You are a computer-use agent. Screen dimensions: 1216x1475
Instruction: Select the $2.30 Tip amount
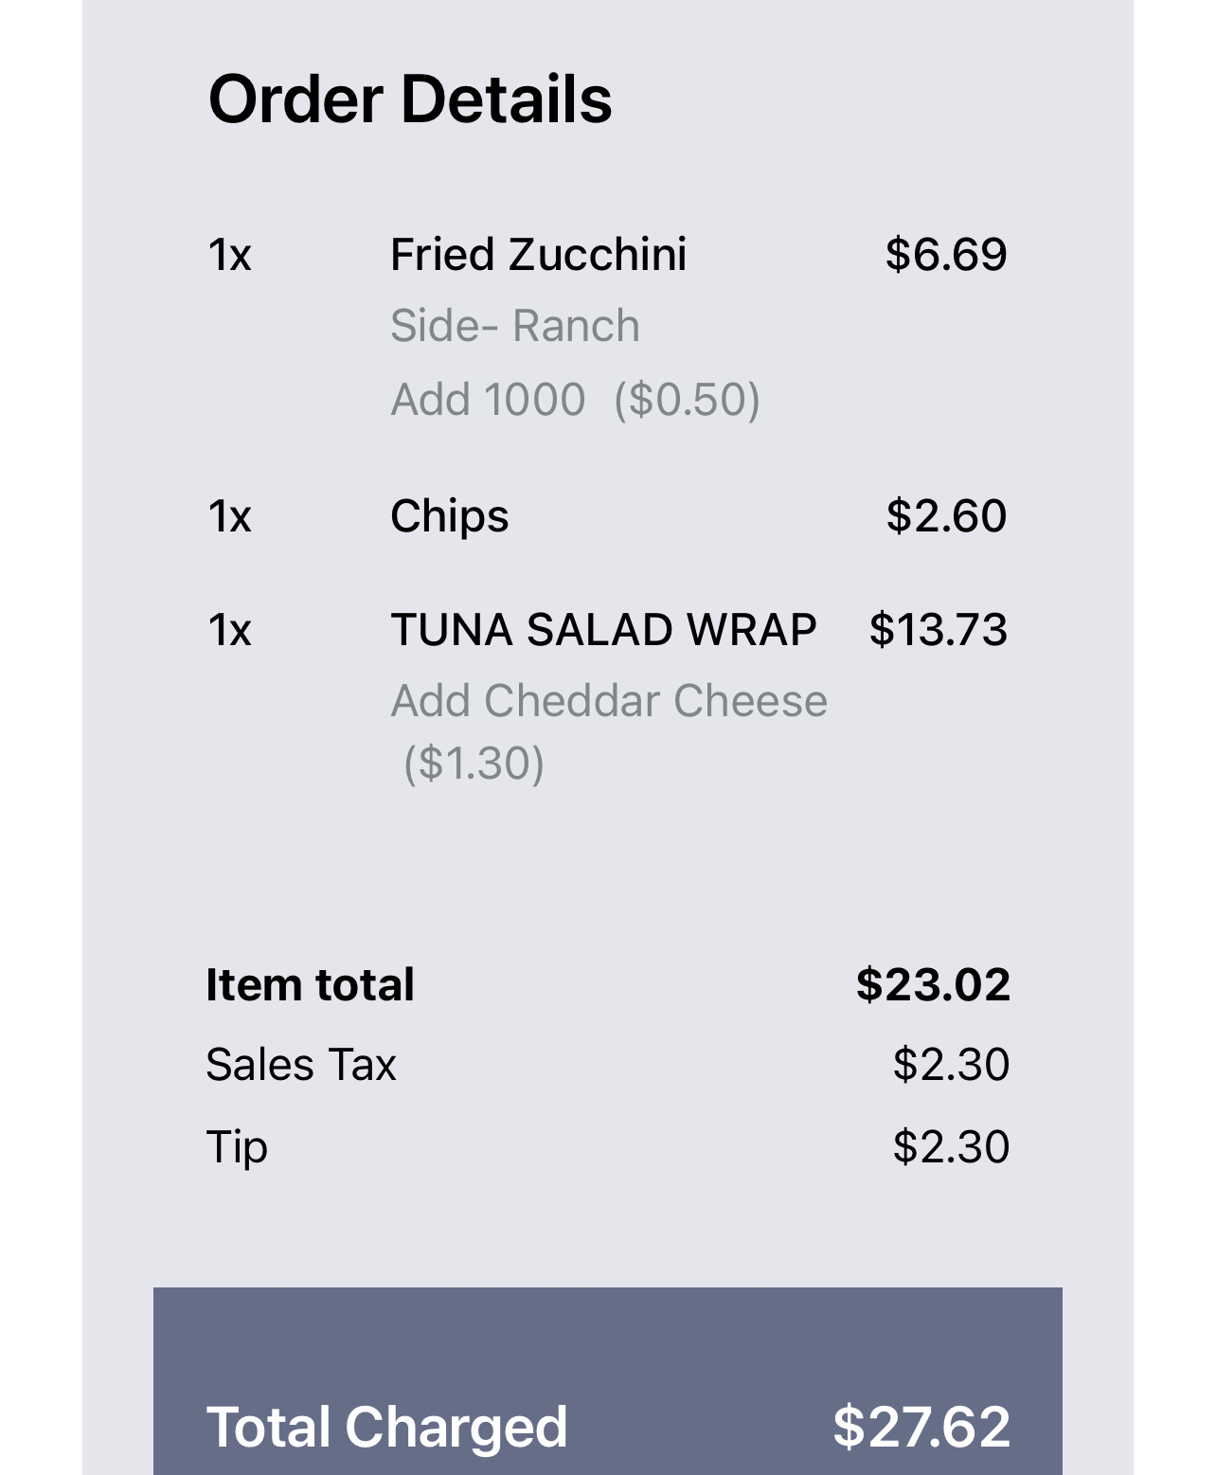click(951, 1147)
